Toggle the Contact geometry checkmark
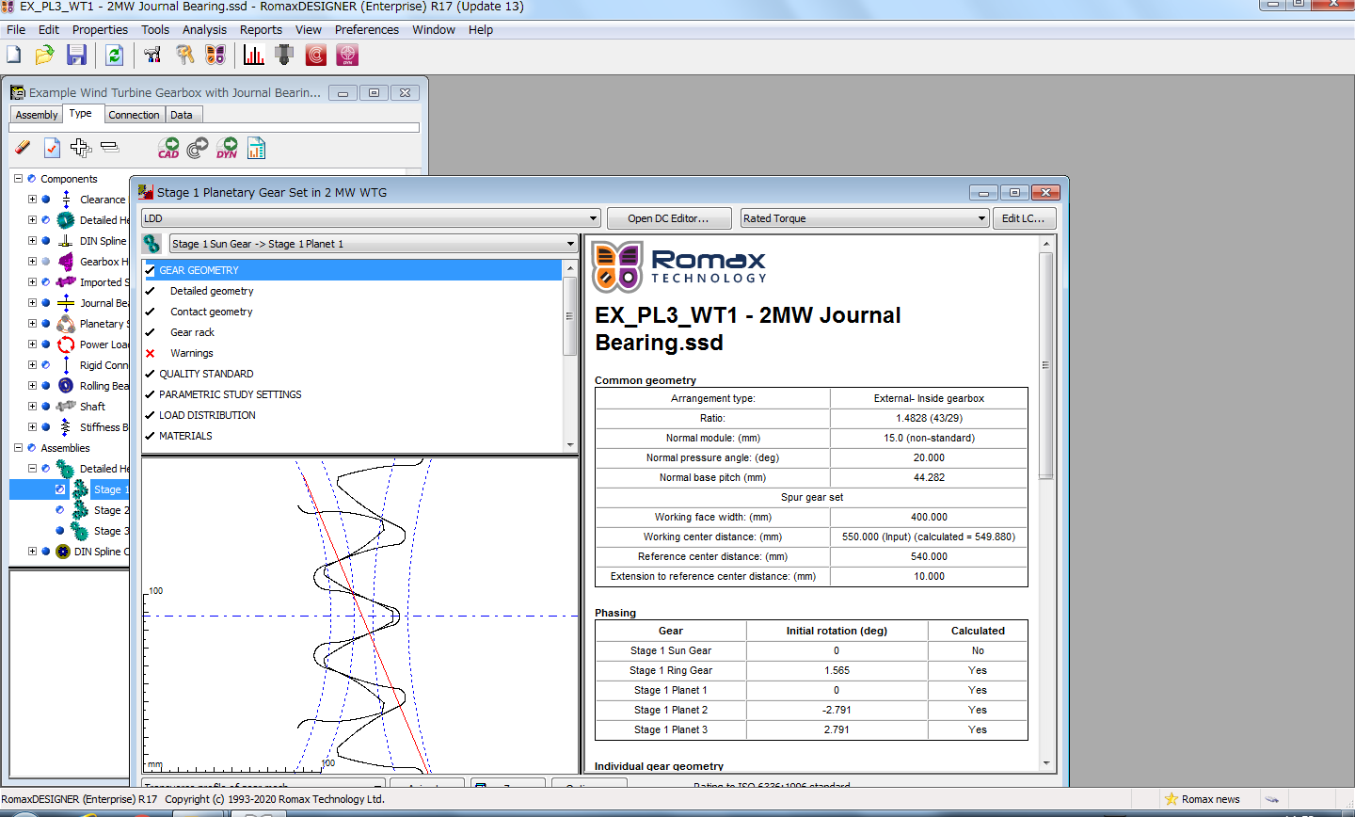 pyautogui.click(x=150, y=312)
